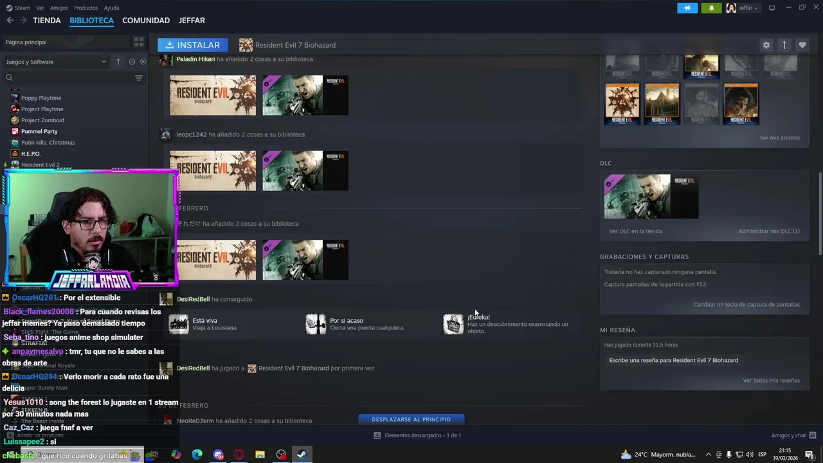823x463 pixels.
Task: Click the up-arrow icon beside the gear
Action: coord(784,45)
